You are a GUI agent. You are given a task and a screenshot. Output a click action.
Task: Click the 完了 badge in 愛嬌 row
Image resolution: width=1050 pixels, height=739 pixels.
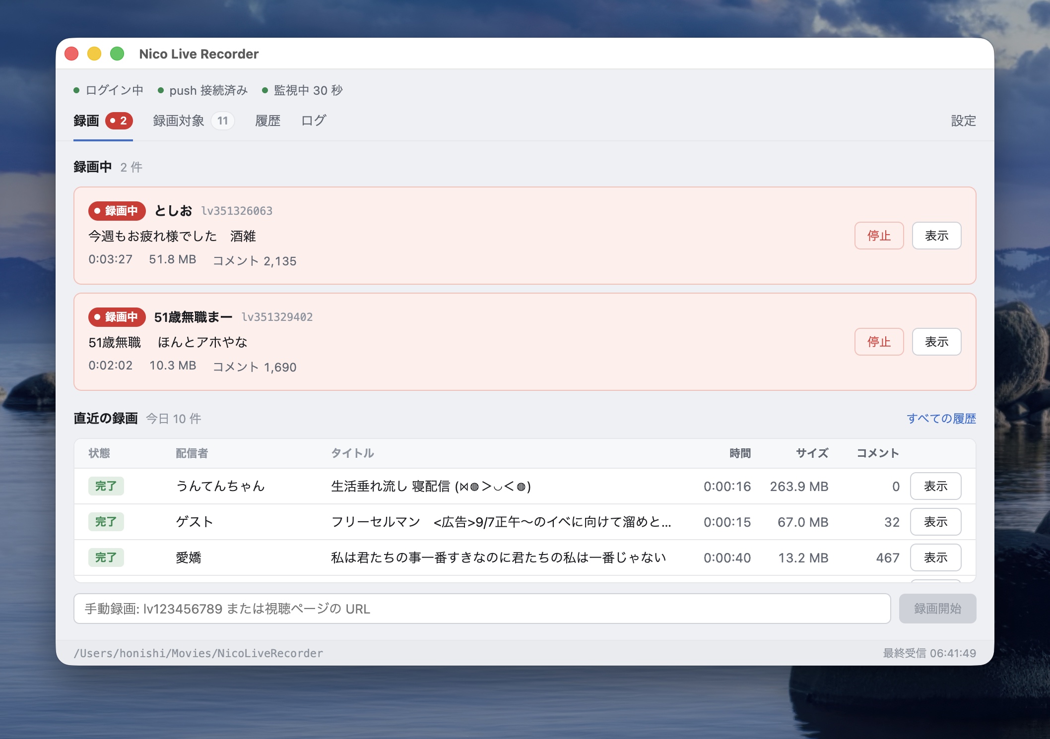point(106,557)
